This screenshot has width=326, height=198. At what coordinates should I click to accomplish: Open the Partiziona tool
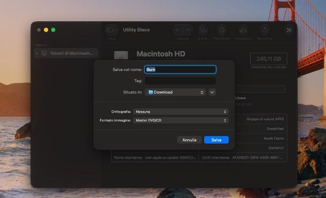click(x=222, y=30)
